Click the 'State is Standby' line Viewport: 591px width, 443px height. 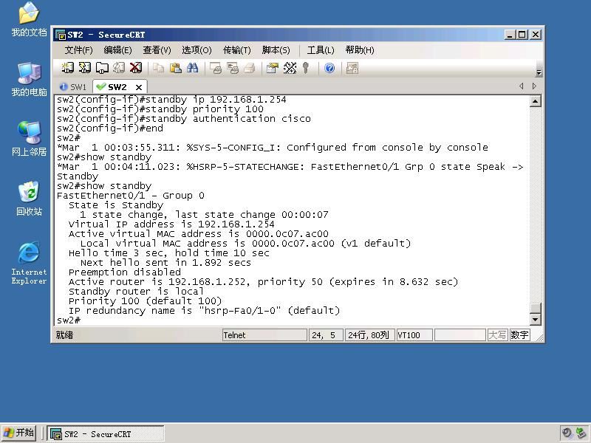click(116, 205)
